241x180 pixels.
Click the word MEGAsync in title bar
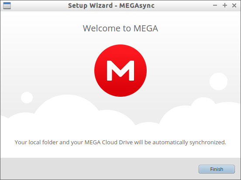(x=137, y=6)
